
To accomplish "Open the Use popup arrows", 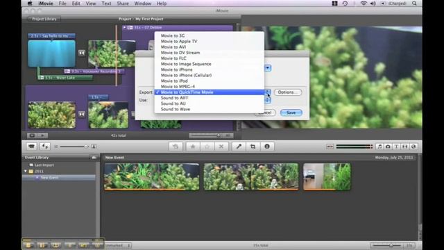I will [268, 100].
